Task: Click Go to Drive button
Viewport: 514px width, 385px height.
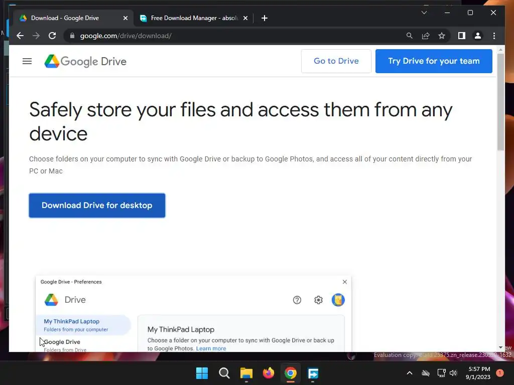Action: (x=336, y=61)
